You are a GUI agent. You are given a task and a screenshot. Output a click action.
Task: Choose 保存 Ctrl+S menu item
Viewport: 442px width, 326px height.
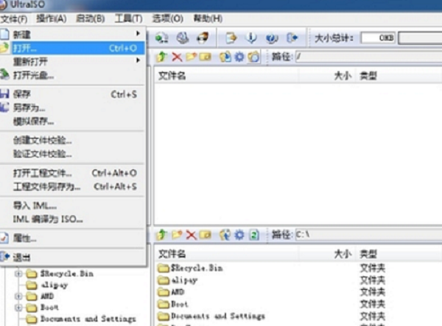pyautogui.click(x=73, y=94)
